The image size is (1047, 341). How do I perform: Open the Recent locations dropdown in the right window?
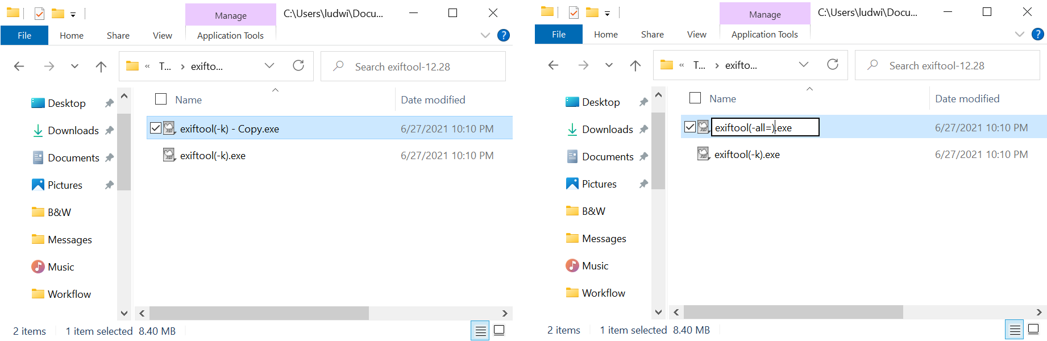(x=609, y=65)
